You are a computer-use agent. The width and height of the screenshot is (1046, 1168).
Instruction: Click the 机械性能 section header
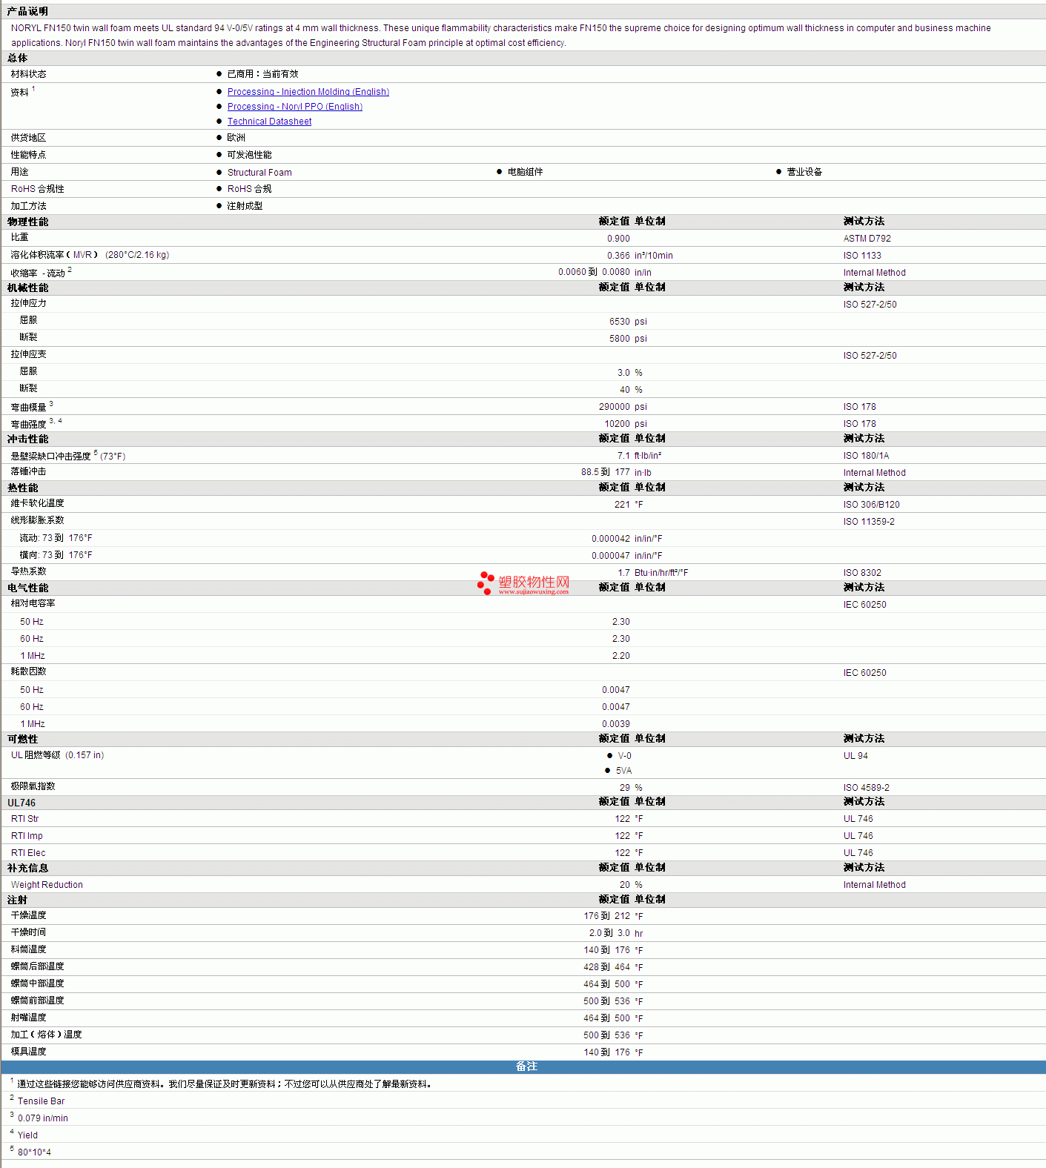point(28,288)
